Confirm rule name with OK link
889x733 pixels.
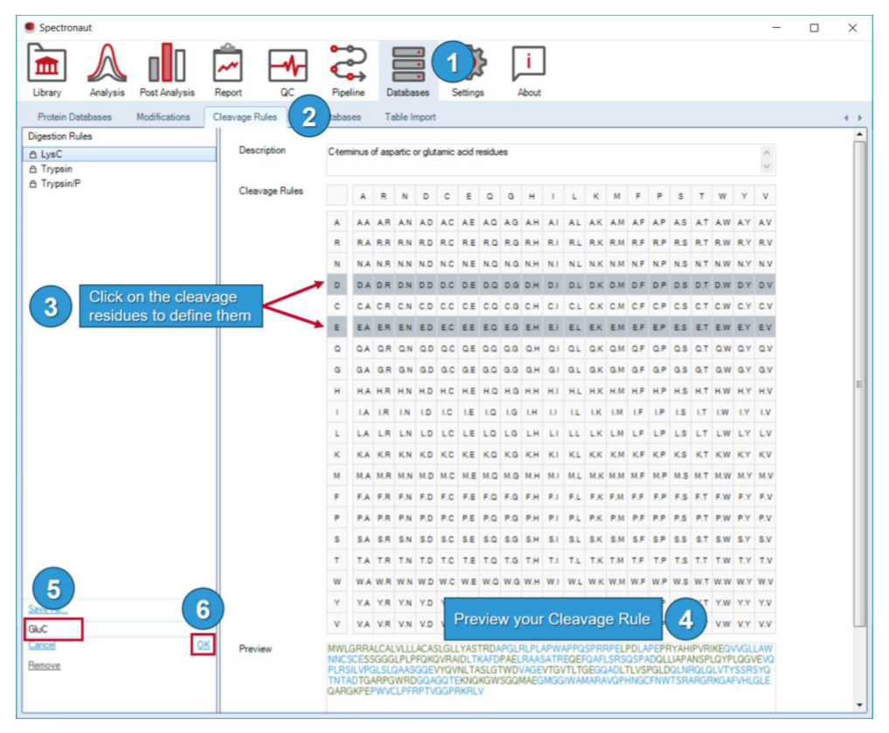[203, 645]
